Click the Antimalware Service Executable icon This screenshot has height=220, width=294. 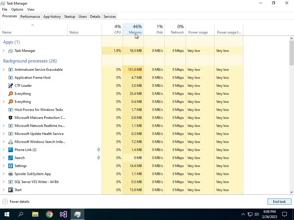11,70
